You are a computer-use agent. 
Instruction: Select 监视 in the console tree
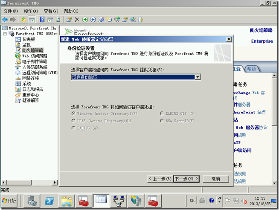pos(26,45)
